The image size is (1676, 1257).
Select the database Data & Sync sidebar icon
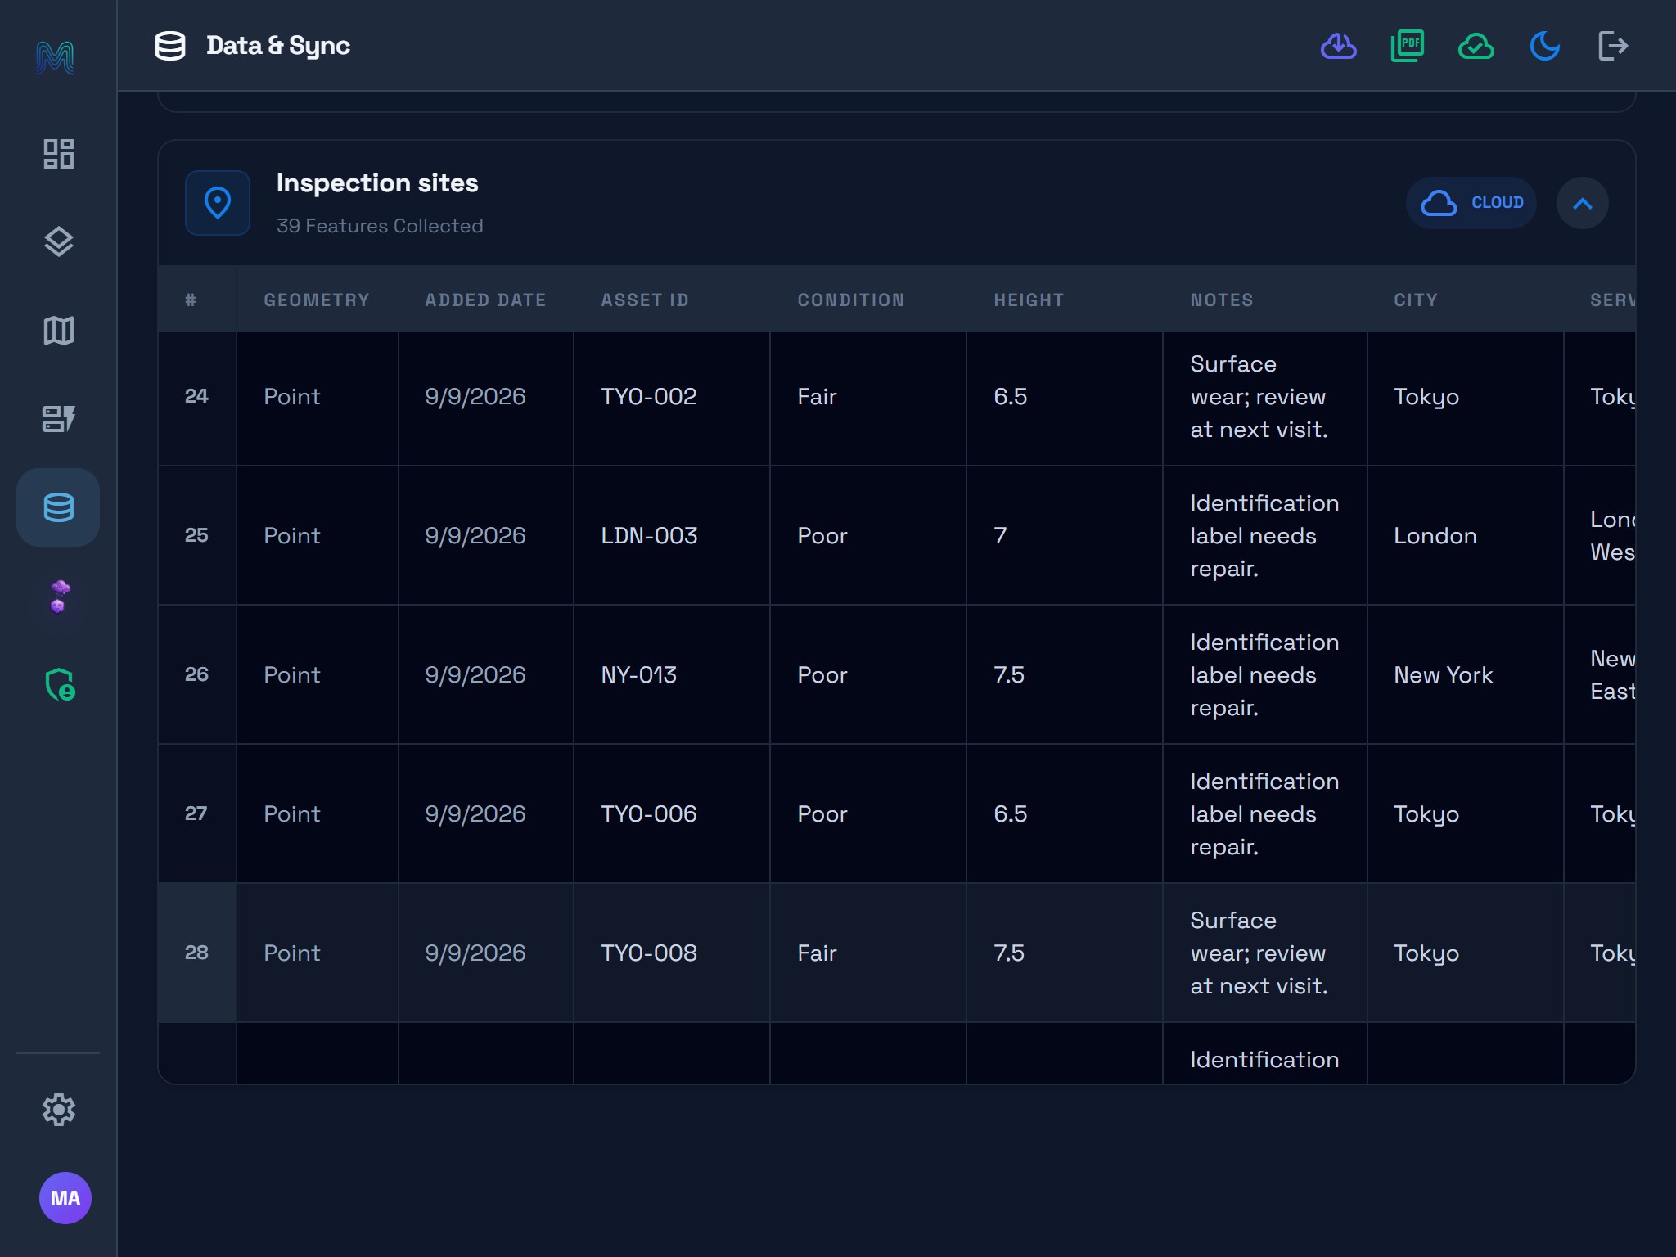click(58, 507)
